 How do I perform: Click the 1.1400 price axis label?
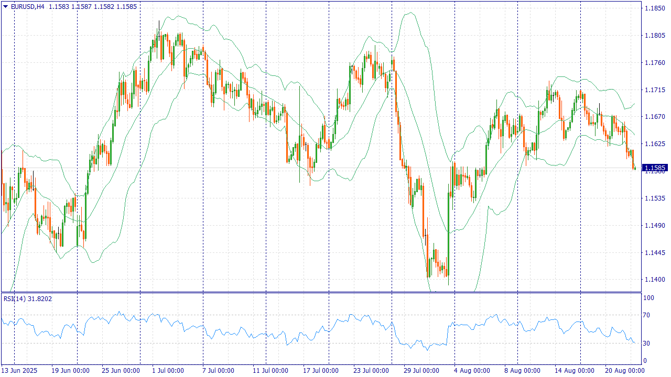click(x=655, y=280)
